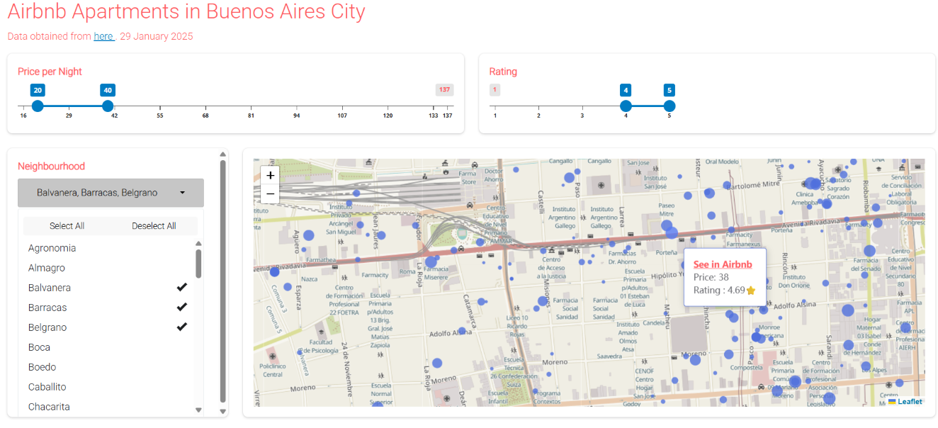Uncheck the Barracas neighbourhood option
The width and height of the screenshot is (938, 428).
click(x=110, y=308)
